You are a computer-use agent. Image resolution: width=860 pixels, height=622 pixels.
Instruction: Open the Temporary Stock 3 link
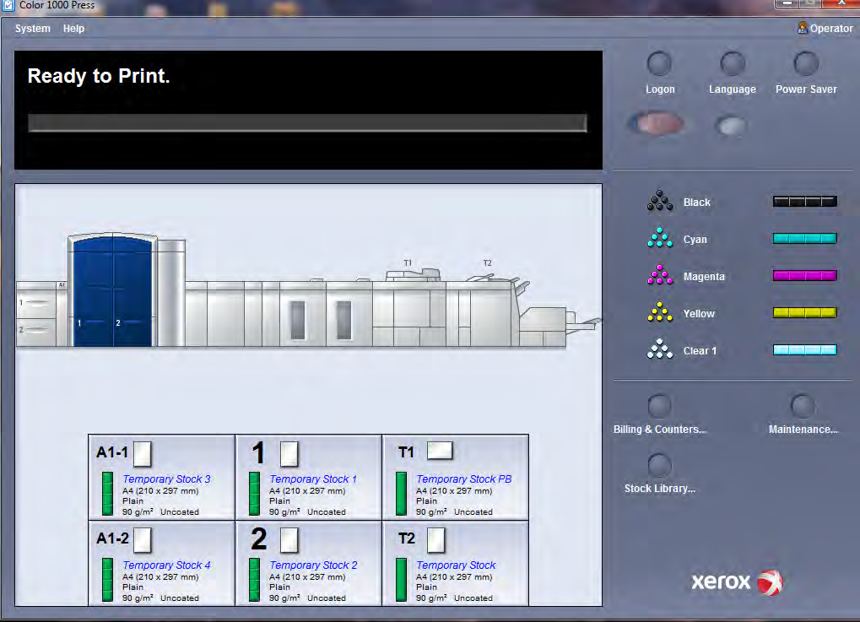point(167,479)
